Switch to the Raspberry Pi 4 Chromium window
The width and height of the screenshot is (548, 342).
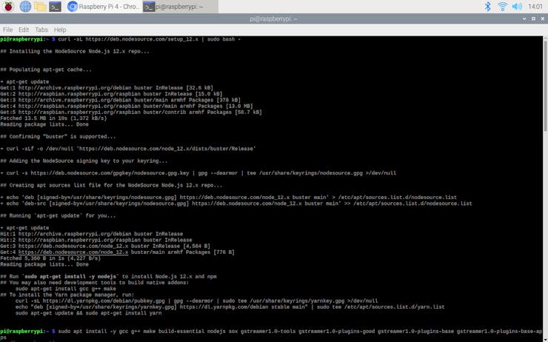pyautogui.click(x=103, y=7)
